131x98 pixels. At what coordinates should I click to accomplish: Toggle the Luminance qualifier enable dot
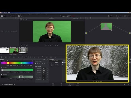(2, 75)
